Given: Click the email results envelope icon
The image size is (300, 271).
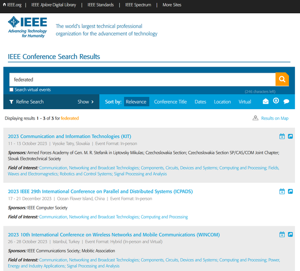Looking at the screenshot, I should [x=265, y=101].
